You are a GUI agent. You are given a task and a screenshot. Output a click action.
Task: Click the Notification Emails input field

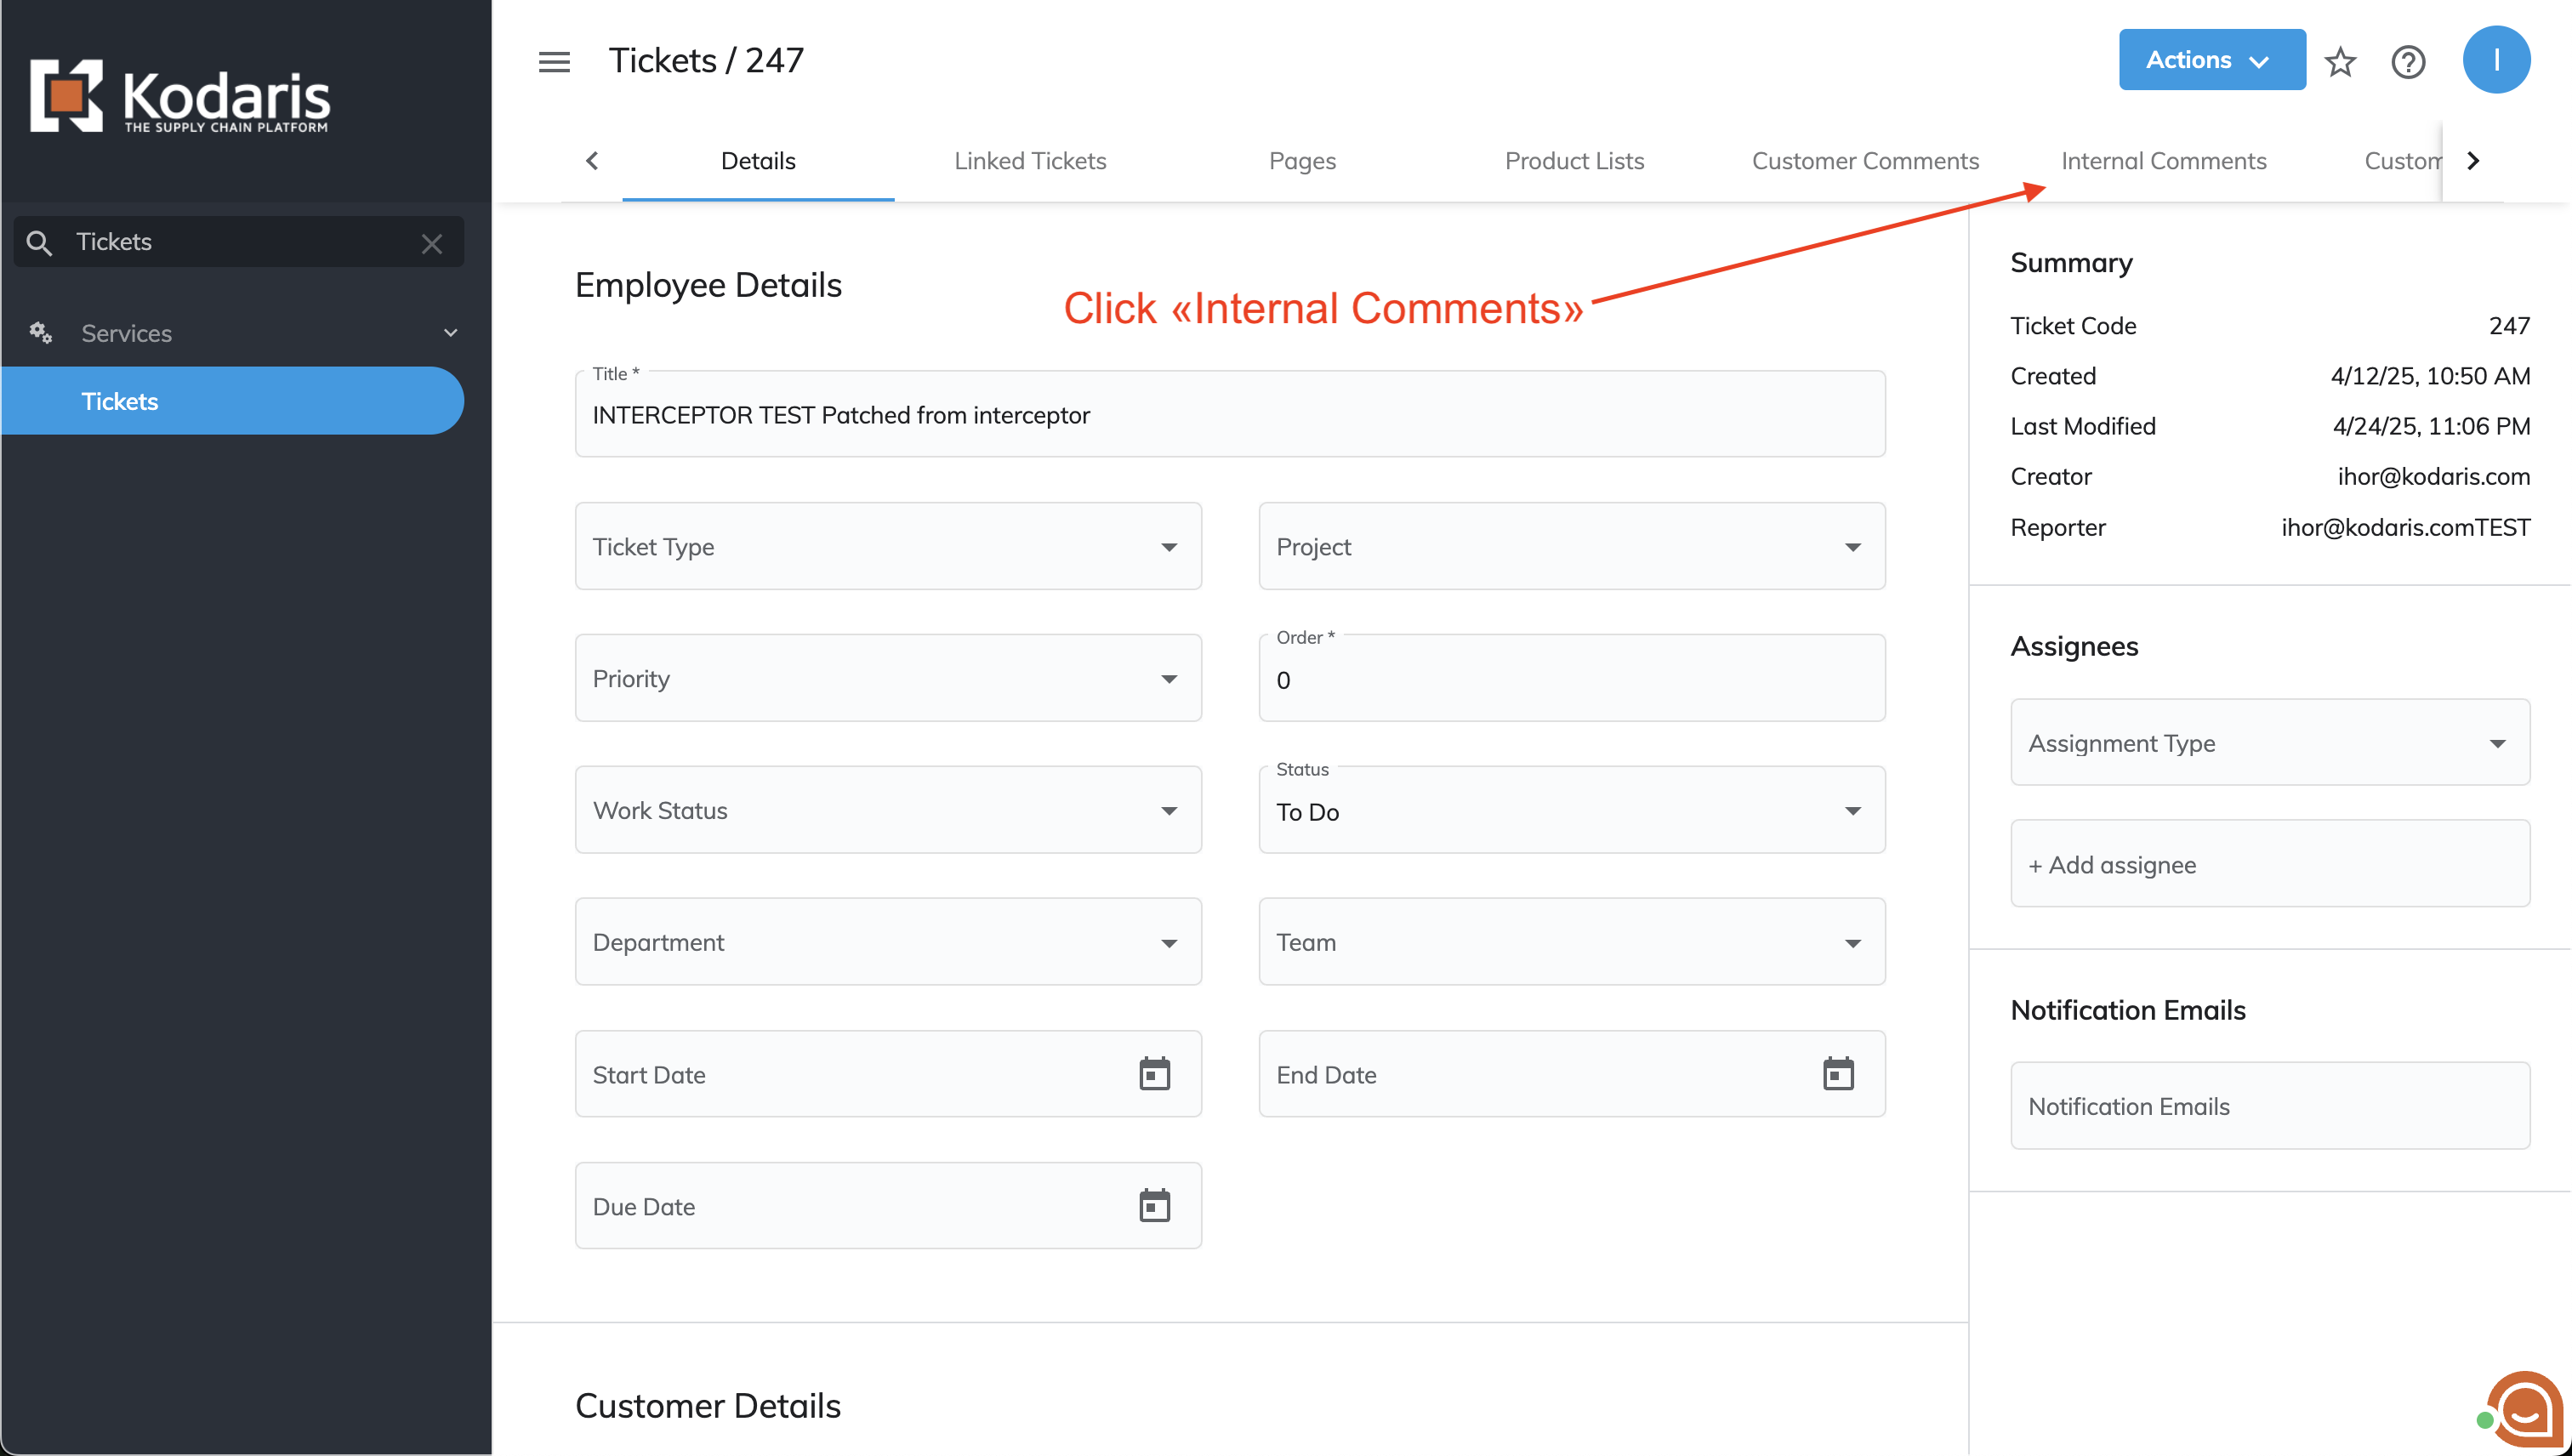pos(2269,1106)
